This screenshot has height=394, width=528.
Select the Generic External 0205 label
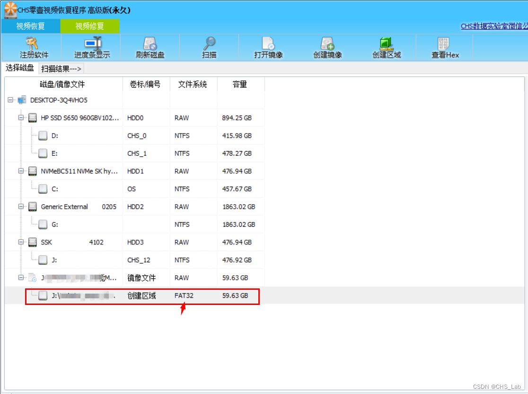click(x=79, y=206)
